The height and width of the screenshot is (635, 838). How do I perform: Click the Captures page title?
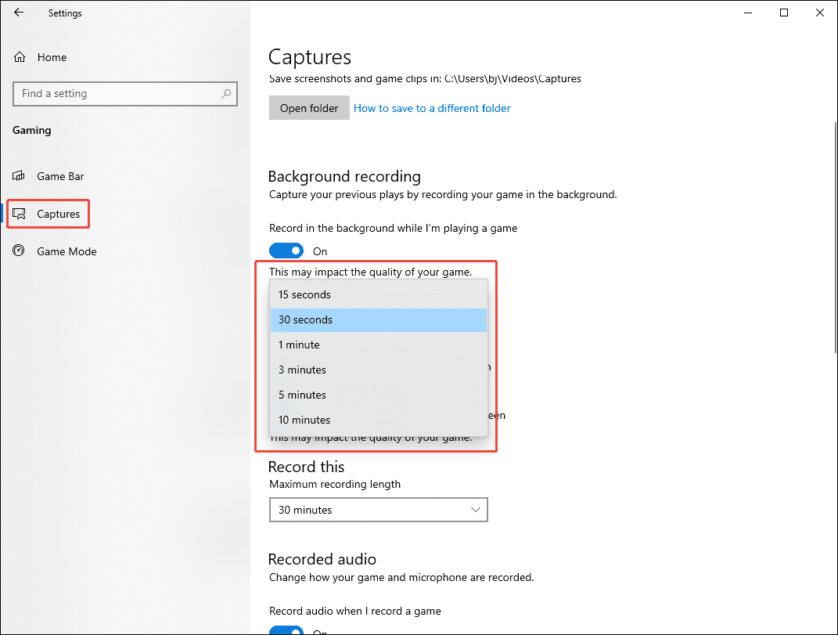click(x=309, y=57)
